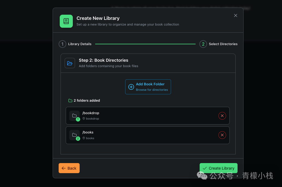This screenshot has width=282, height=187.
Task: Remove the /bookdrop folder
Action: tap(222, 116)
